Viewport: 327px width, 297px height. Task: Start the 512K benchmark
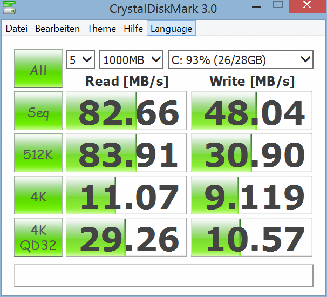(x=38, y=153)
